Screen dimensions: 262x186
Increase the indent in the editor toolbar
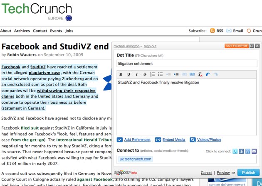point(176,74)
